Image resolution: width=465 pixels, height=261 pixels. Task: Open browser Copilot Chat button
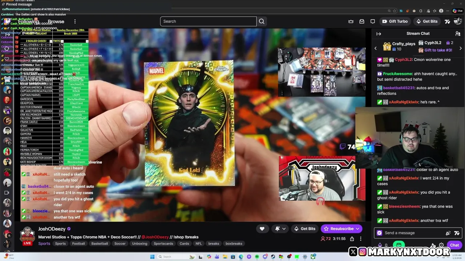click(x=457, y=11)
